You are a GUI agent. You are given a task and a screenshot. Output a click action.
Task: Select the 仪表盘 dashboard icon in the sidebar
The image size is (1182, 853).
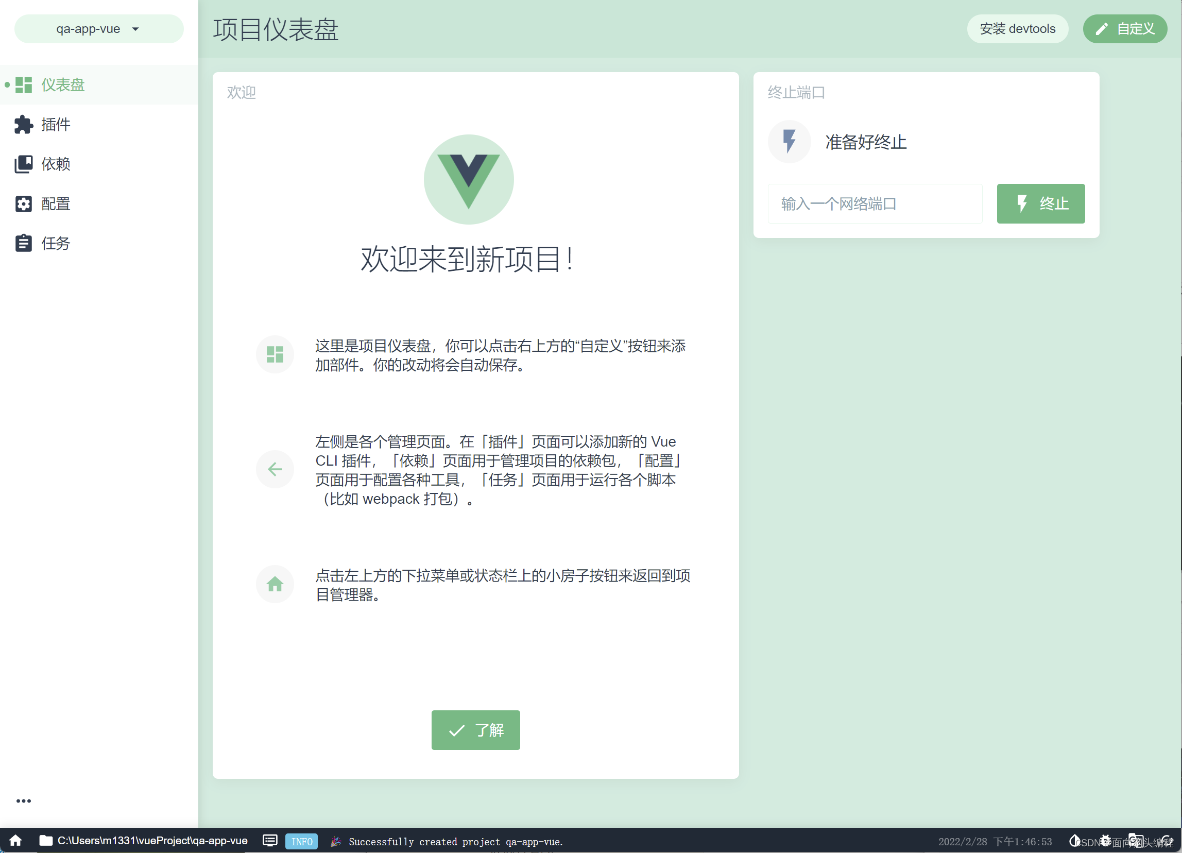tap(24, 84)
